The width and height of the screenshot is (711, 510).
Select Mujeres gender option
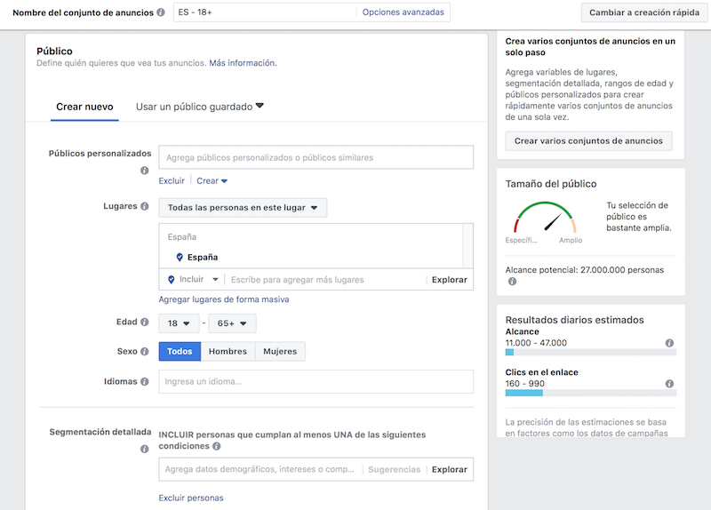[x=280, y=351]
